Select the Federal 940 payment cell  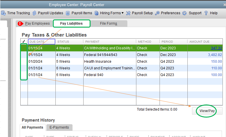point(110,75)
